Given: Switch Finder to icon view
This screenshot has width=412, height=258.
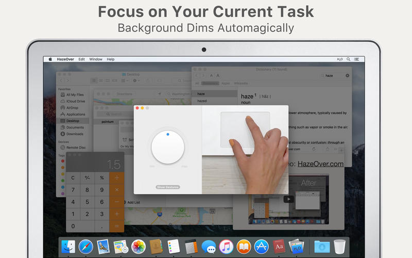Looking at the screenshot, I should pos(94,80).
